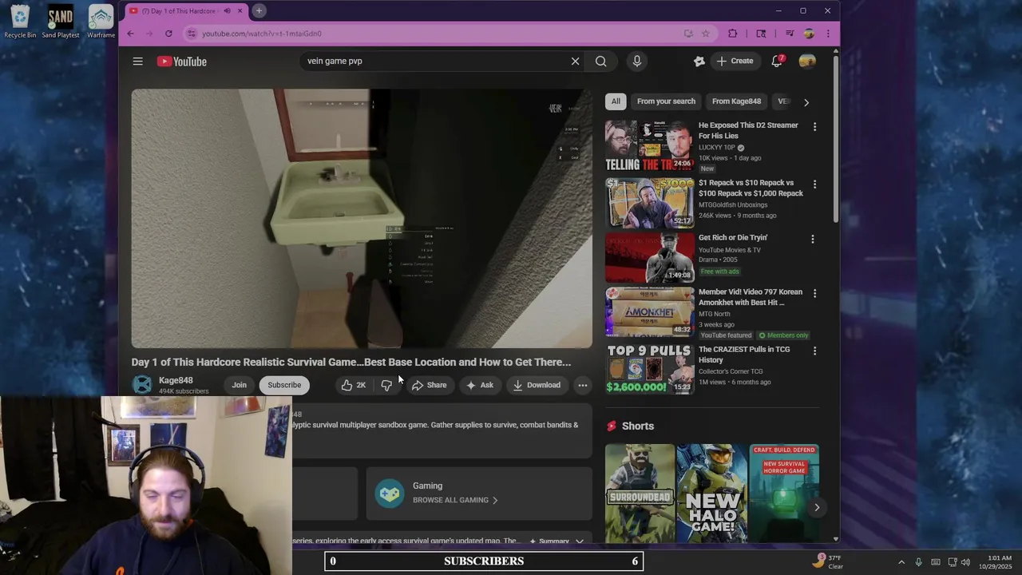Start voice search with the microphone
This screenshot has height=575, width=1022.
click(636, 61)
